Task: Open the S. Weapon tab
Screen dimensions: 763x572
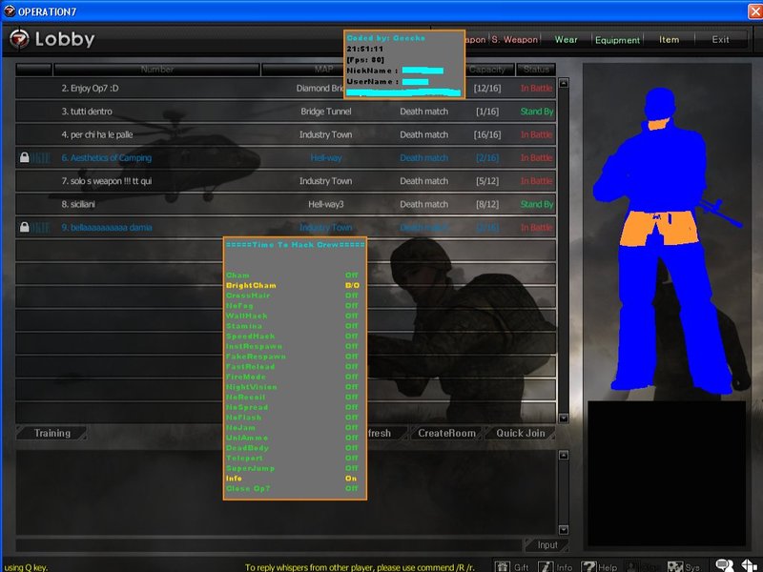Action: coord(514,39)
